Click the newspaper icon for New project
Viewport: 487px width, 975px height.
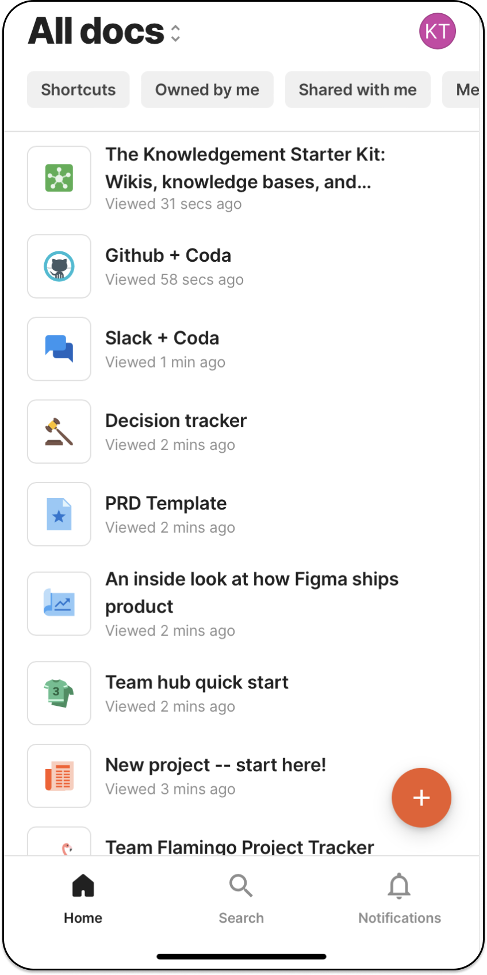point(59,775)
